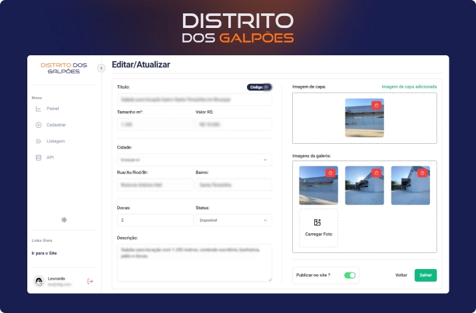Open the Status dropdown showing Disponível
The width and height of the screenshot is (476, 313).
point(234,220)
